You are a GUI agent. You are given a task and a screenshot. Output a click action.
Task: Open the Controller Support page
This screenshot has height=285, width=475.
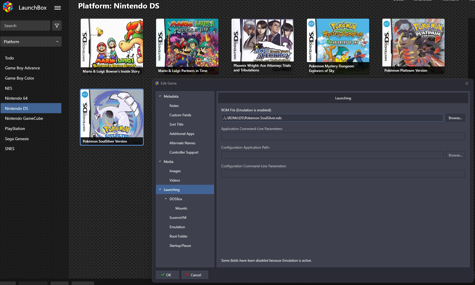point(184,152)
